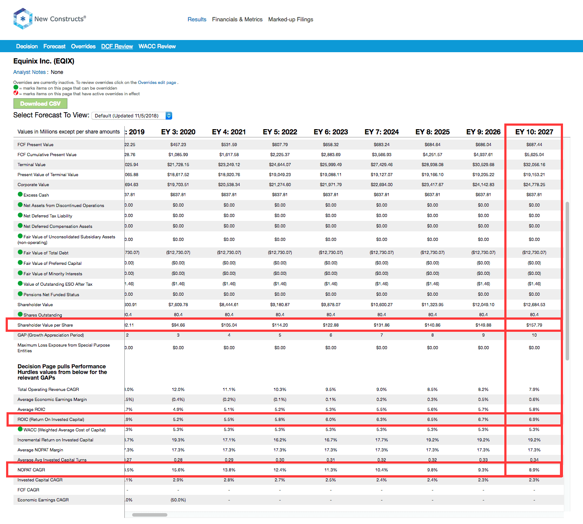Click the NOPAT CAGR row label
Image resolution: width=583 pixels, height=524 pixels.
click(31, 470)
